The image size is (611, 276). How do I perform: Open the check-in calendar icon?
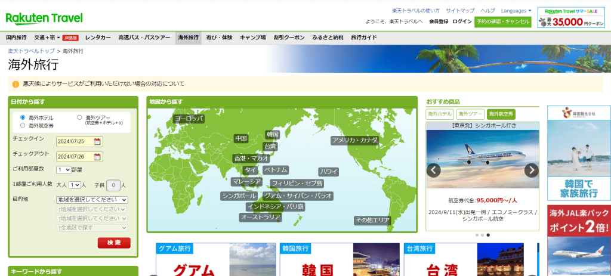coord(97,142)
